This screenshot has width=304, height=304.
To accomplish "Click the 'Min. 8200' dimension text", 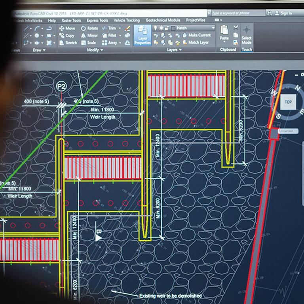I will click(241, 131).
